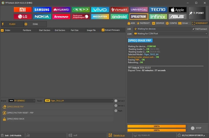
Task: Click the [SPRD] ERASE FRP log header
Action: (x=140, y=40)
